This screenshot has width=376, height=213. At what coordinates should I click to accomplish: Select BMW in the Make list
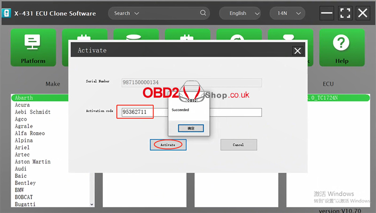point(19,190)
